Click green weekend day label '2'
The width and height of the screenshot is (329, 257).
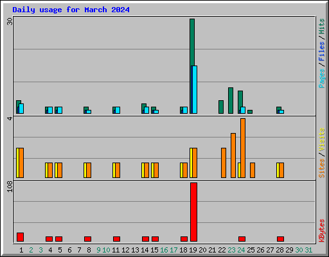pos(31,250)
